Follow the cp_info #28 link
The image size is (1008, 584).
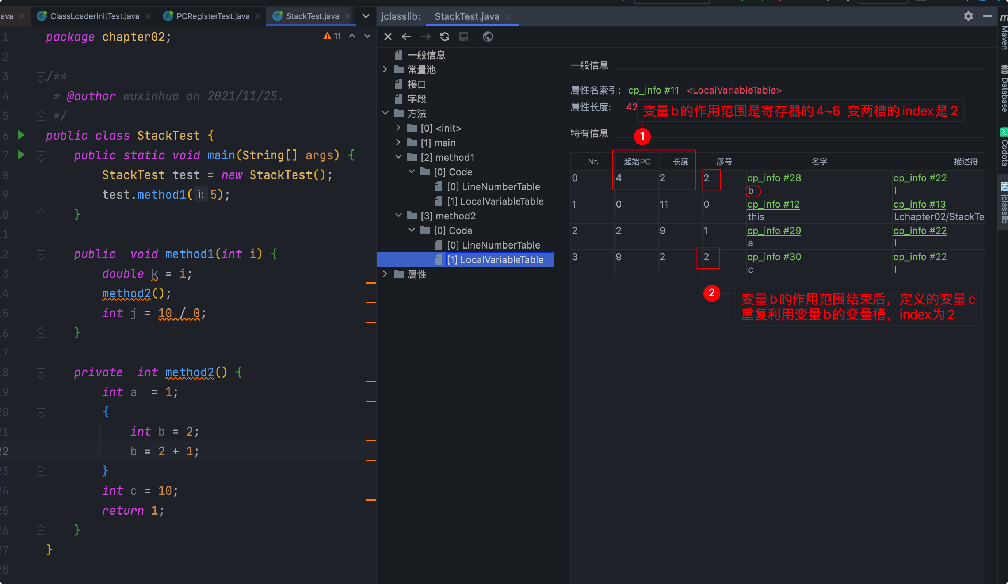click(774, 178)
